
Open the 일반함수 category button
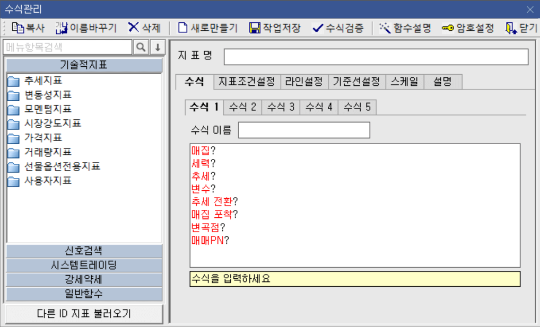(x=83, y=294)
